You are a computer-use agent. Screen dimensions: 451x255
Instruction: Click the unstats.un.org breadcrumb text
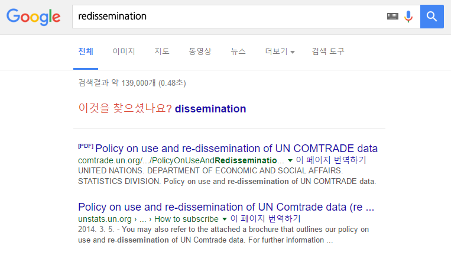click(x=148, y=219)
